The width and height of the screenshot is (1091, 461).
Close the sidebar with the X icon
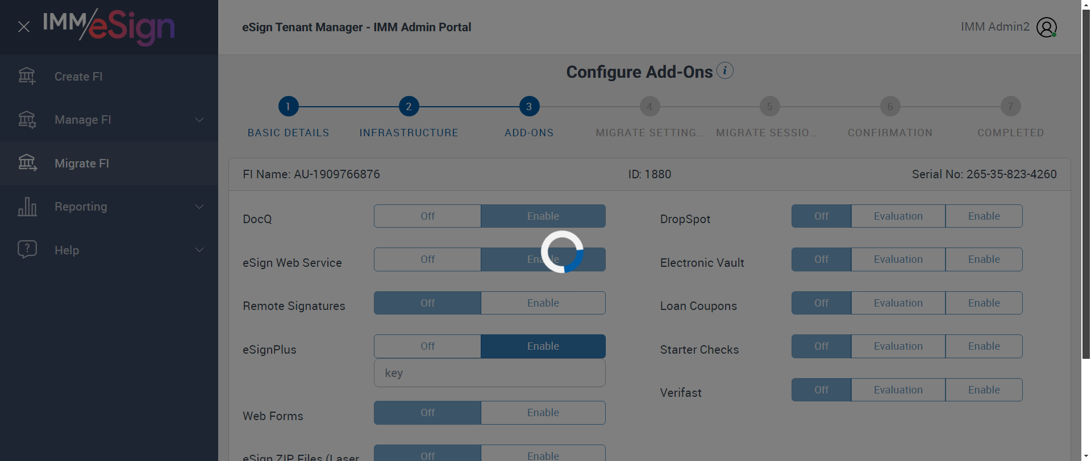24,27
